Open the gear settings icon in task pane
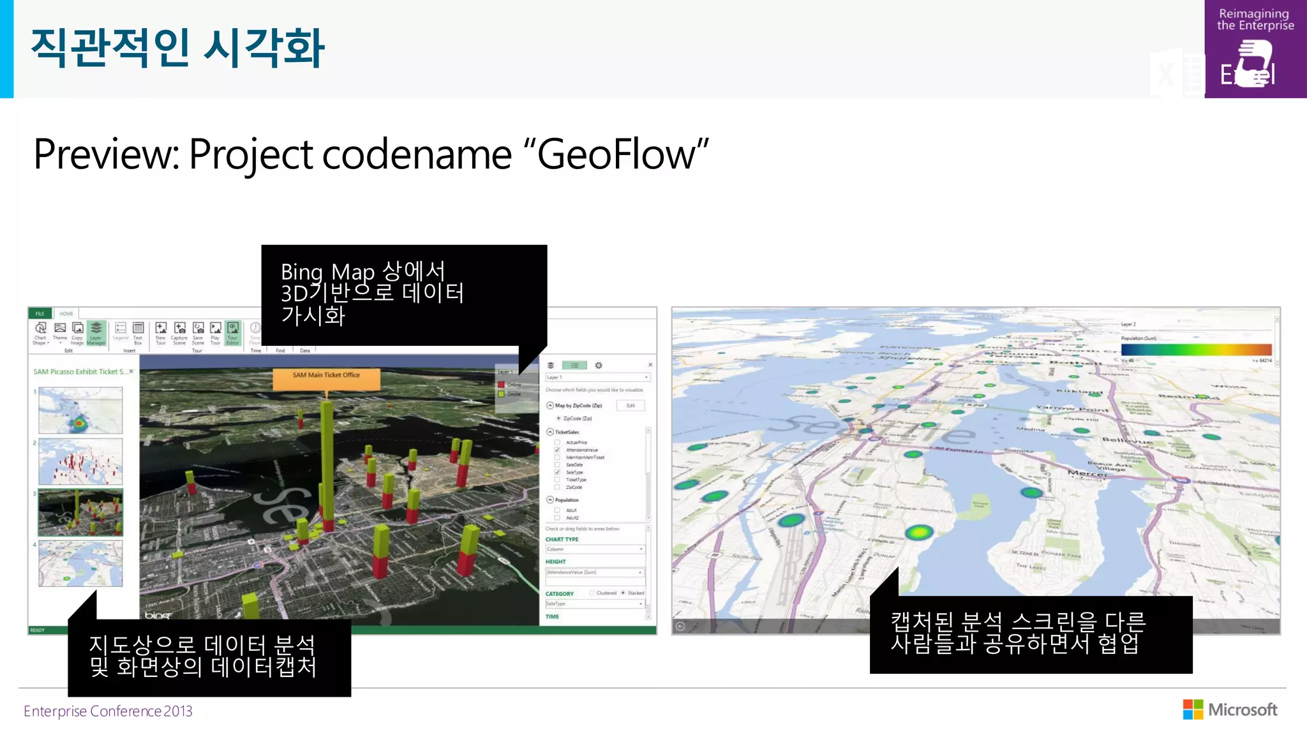Screen dimensions: 1307x735 coord(599,366)
